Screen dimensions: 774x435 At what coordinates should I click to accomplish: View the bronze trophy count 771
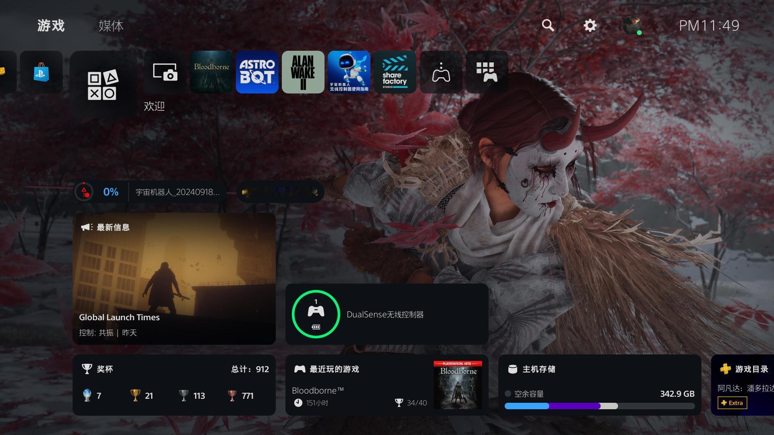pos(240,396)
